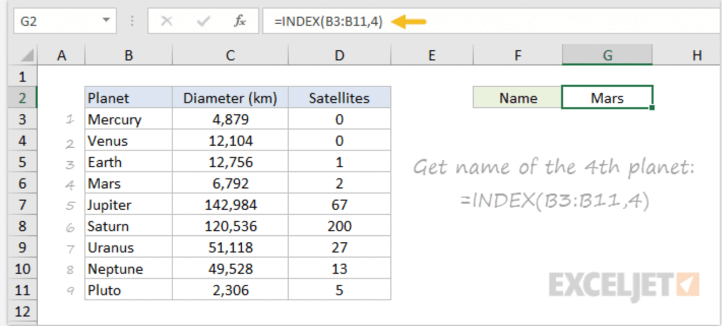Click the Venus cell
Viewport: 722px width, 328px height.
pyautogui.click(x=129, y=141)
